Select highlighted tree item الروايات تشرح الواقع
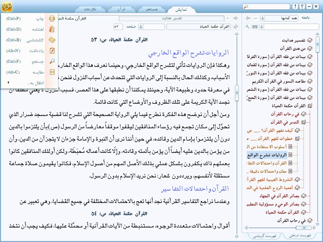The width and height of the screenshot is (323, 242). click(x=267, y=155)
